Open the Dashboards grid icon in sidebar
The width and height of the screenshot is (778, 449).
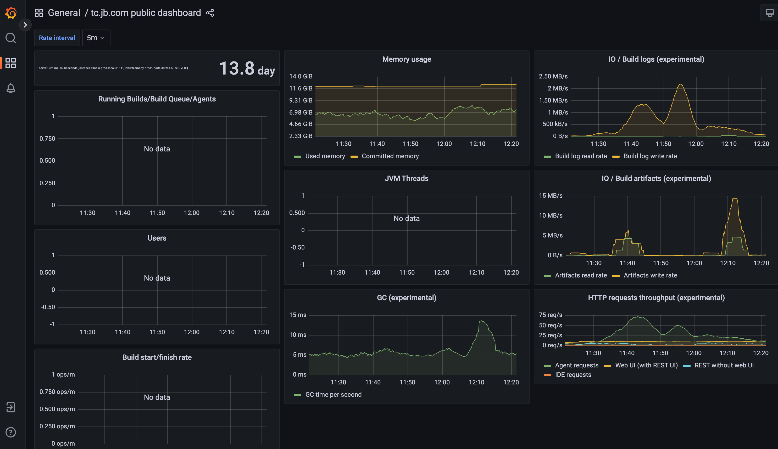click(x=11, y=63)
